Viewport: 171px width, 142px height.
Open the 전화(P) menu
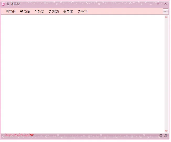click(82, 12)
